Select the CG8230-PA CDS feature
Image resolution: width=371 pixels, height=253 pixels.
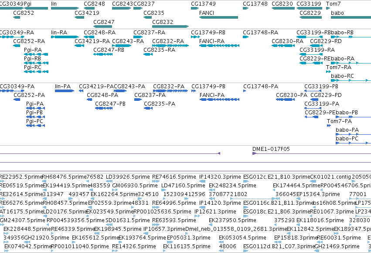[x=285, y=100]
